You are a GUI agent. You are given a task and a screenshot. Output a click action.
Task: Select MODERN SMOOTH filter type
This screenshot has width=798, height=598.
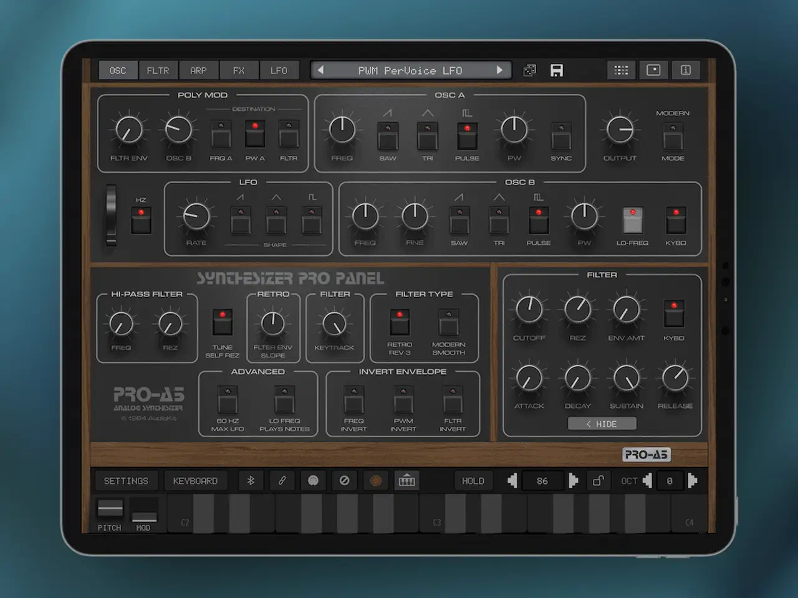pos(448,323)
